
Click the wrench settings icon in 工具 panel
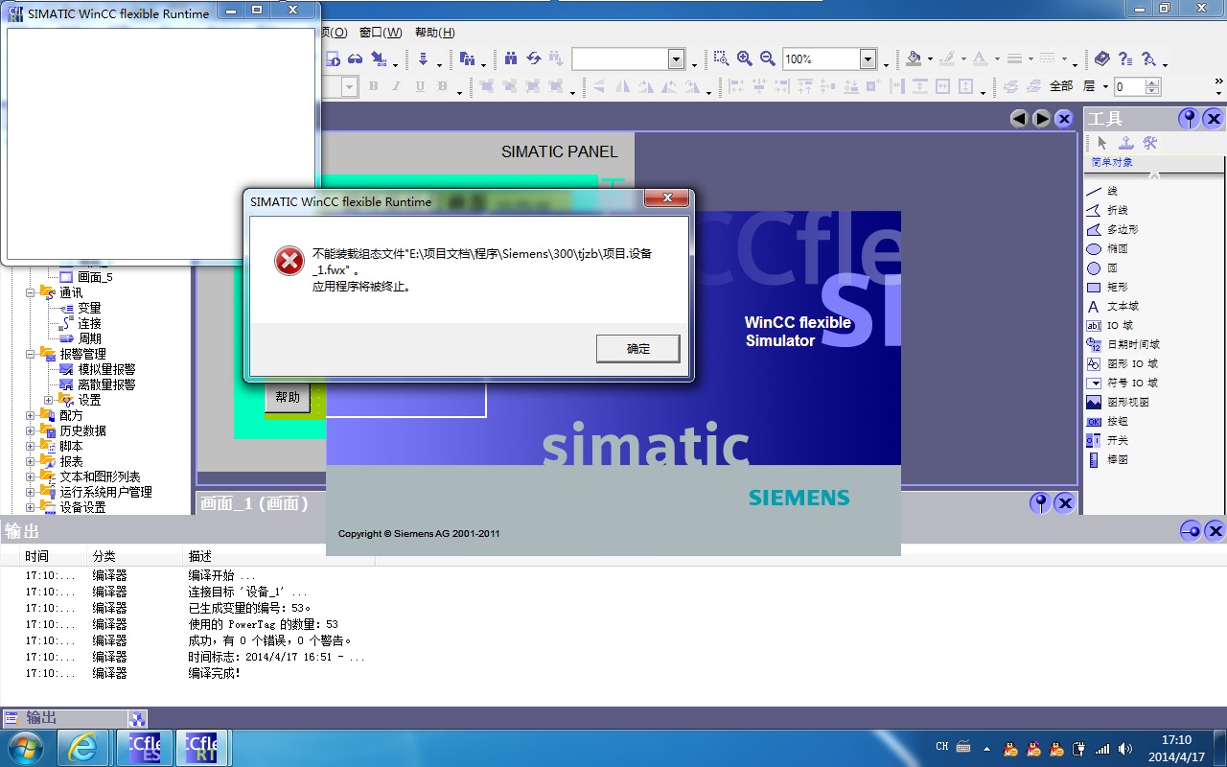pos(1150,143)
